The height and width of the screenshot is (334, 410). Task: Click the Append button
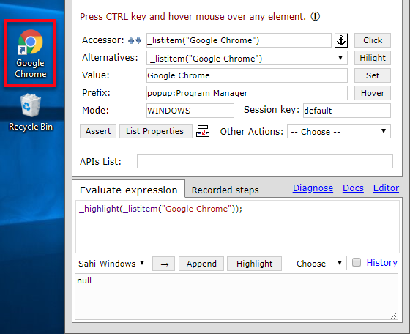click(x=201, y=264)
